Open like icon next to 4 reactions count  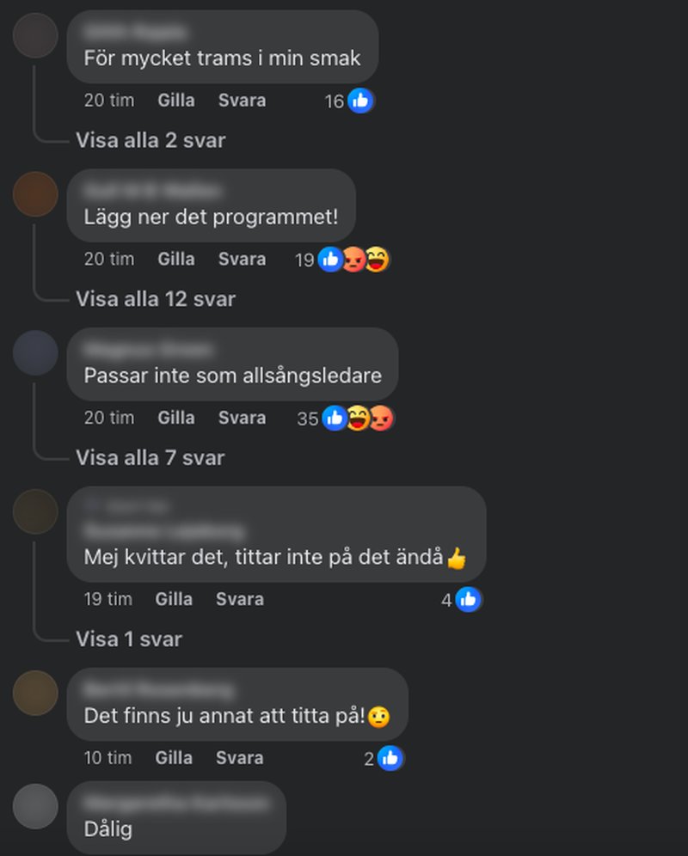click(469, 599)
